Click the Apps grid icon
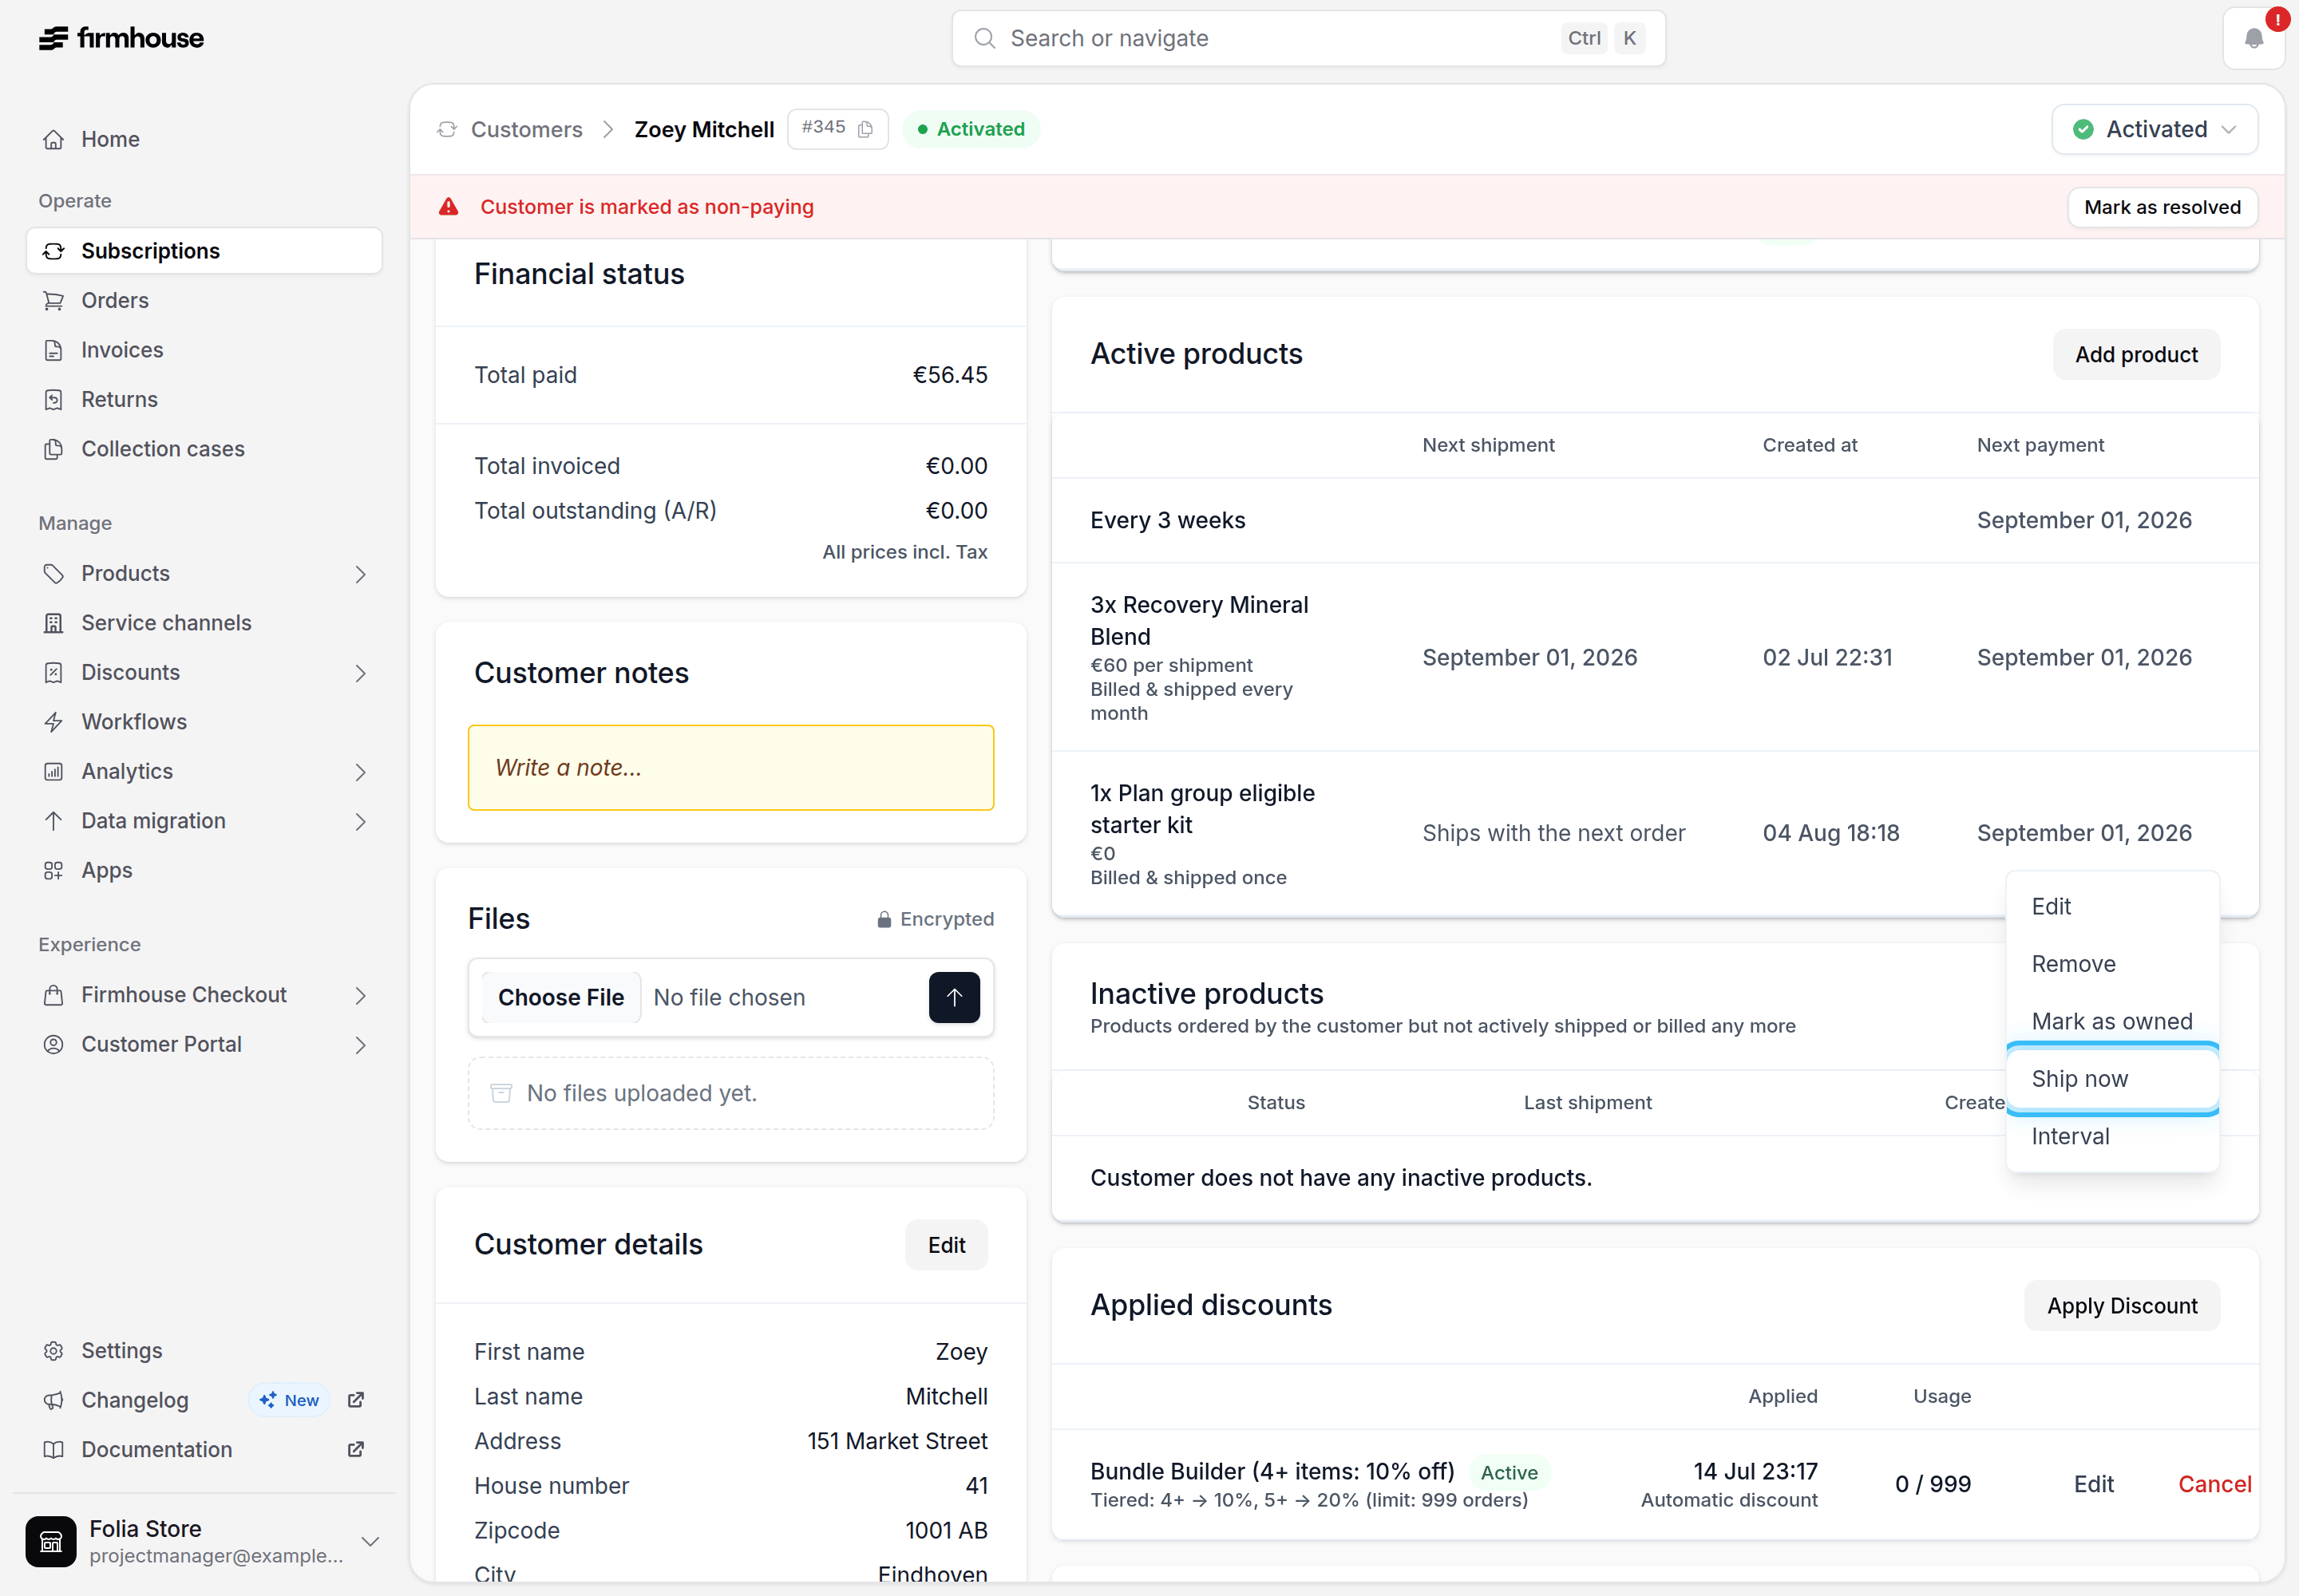Screen dimensions: 2299x1596 pos(54,870)
